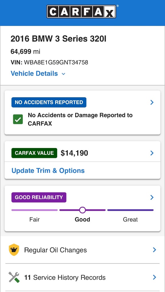Click the oil can shield icon
The height and width of the screenshot is (292, 165).
[x=14, y=250]
